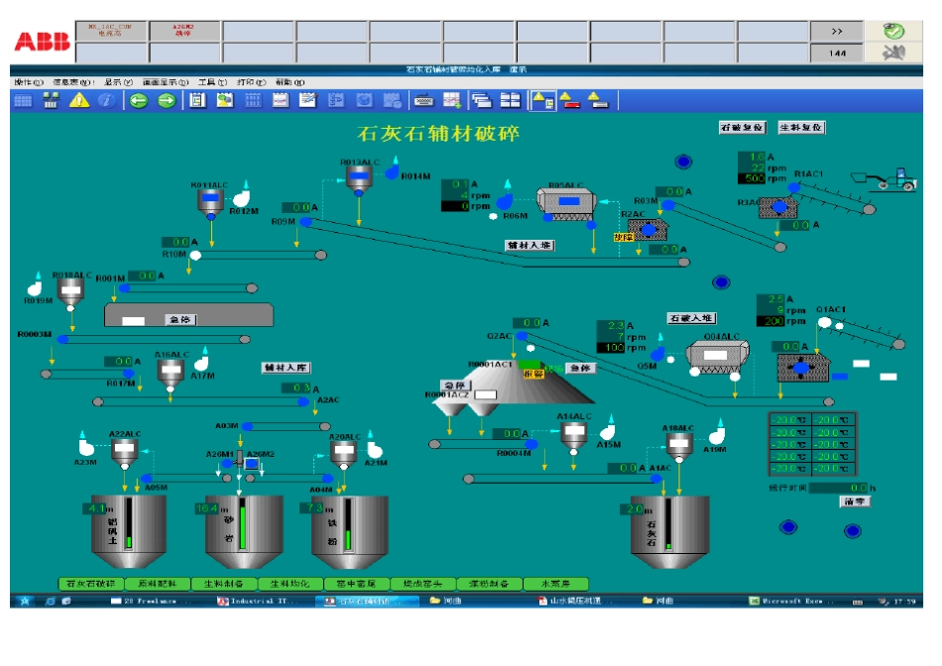The height and width of the screenshot is (666, 942).
Task: Click the yellow alarm warning triangle icon
Action: coord(79,100)
